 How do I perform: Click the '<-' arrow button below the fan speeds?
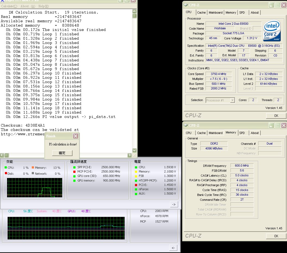[173, 248]
